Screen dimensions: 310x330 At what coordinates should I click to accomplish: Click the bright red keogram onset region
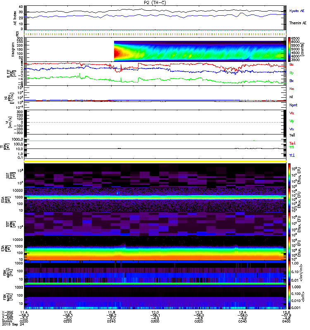tap(118, 54)
